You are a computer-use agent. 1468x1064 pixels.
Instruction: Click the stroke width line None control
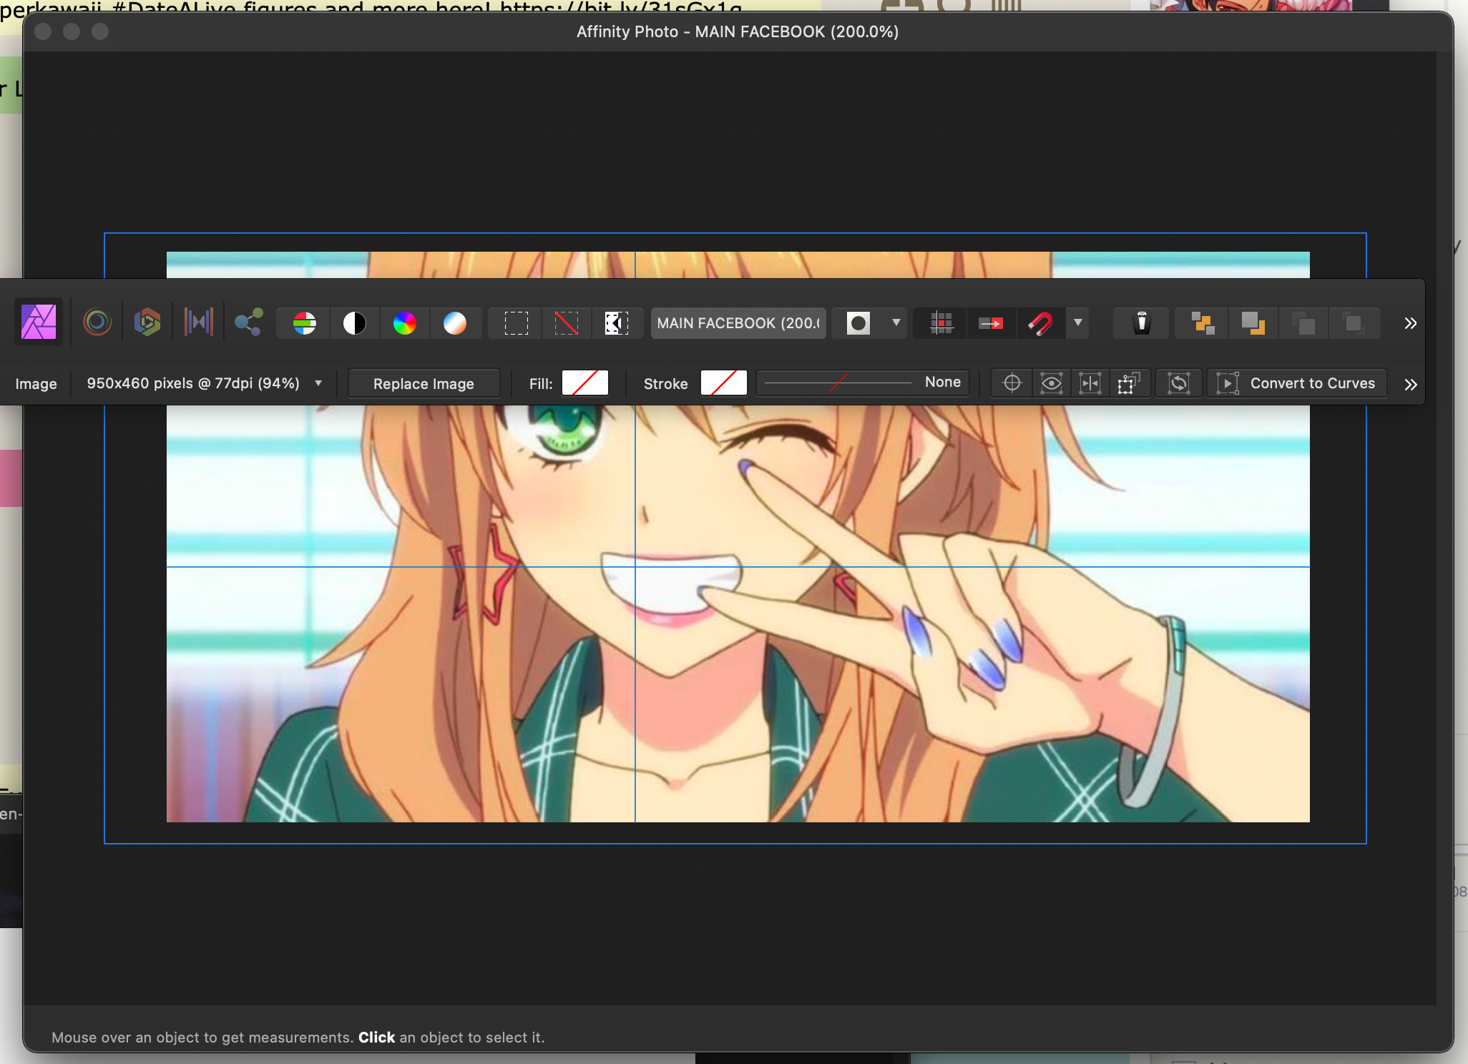863,383
